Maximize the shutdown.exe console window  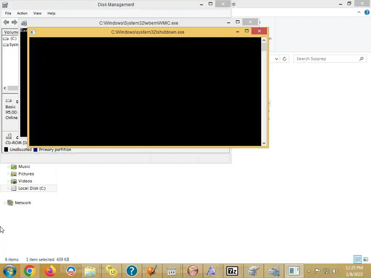click(246, 31)
